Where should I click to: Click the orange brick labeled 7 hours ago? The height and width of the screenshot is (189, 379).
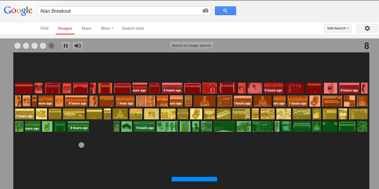pos(298,101)
